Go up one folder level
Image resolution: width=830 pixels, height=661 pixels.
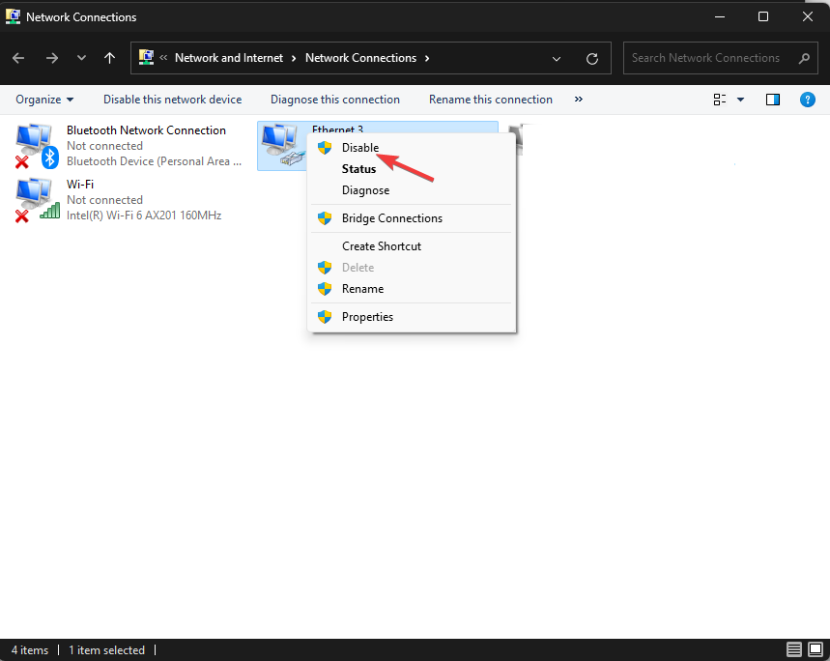tap(109, 58)
